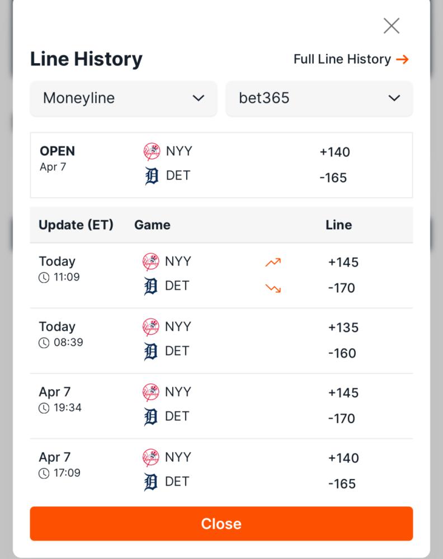The height and width of the screenshot is (559, 443).
Task: Click the clock icon beside 17:09
Action: [x=44, y=473]
